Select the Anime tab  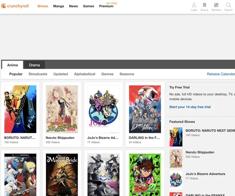pos(13,65)
